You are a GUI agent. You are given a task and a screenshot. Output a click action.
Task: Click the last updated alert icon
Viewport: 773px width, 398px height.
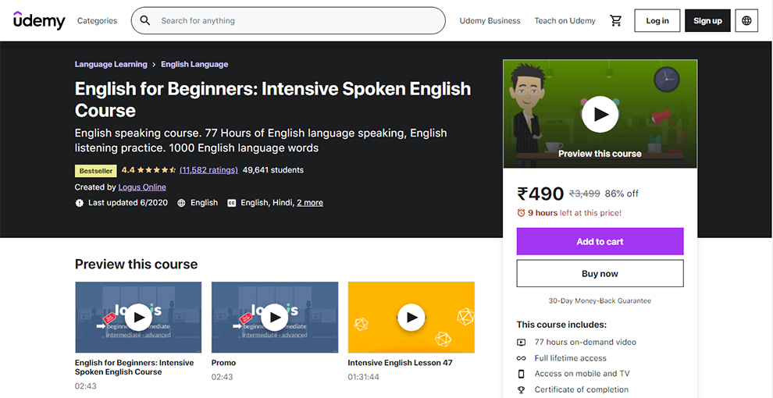(x=80, y=203)
